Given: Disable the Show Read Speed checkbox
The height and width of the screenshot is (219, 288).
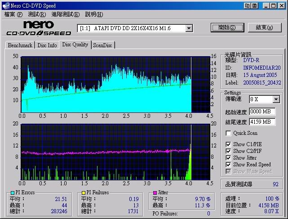Looking at the screenshot, I should 228,165.
